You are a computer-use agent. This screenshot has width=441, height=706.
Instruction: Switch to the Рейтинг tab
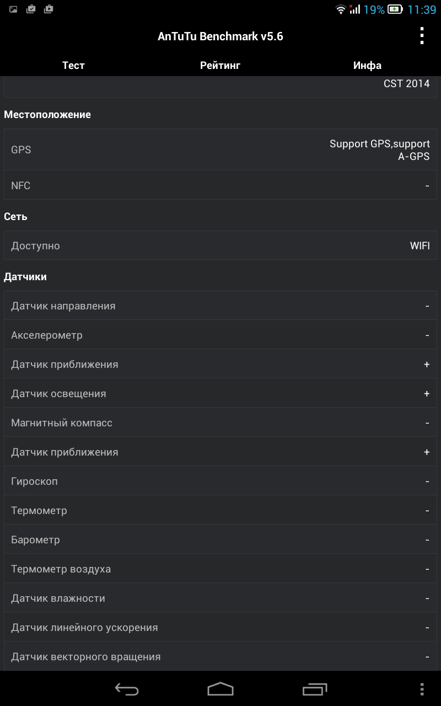(x=220, y=65)
